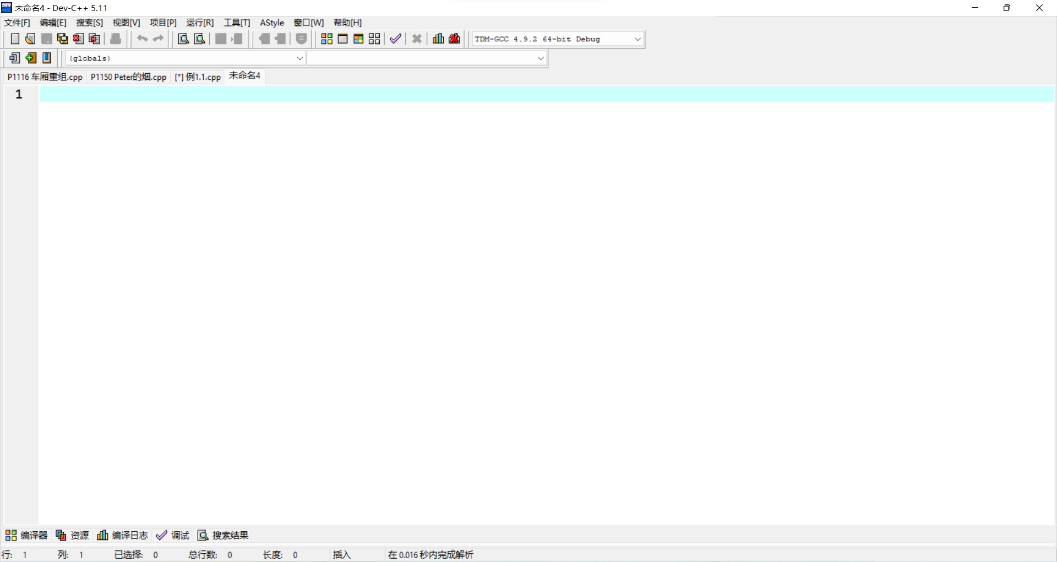Redo the last edit
Screen dimensions: 1057x562
(158, 39)
